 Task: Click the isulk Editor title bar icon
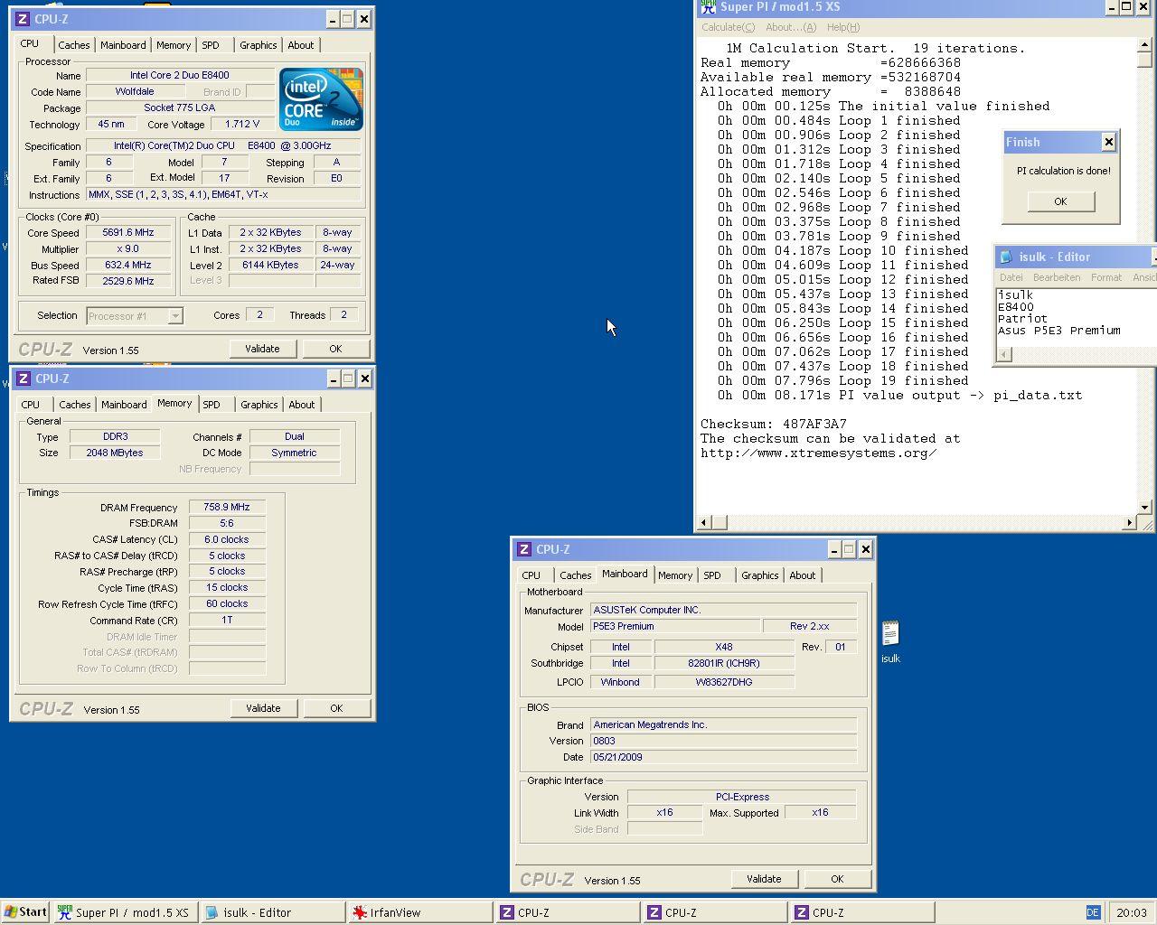[1007, 257]
